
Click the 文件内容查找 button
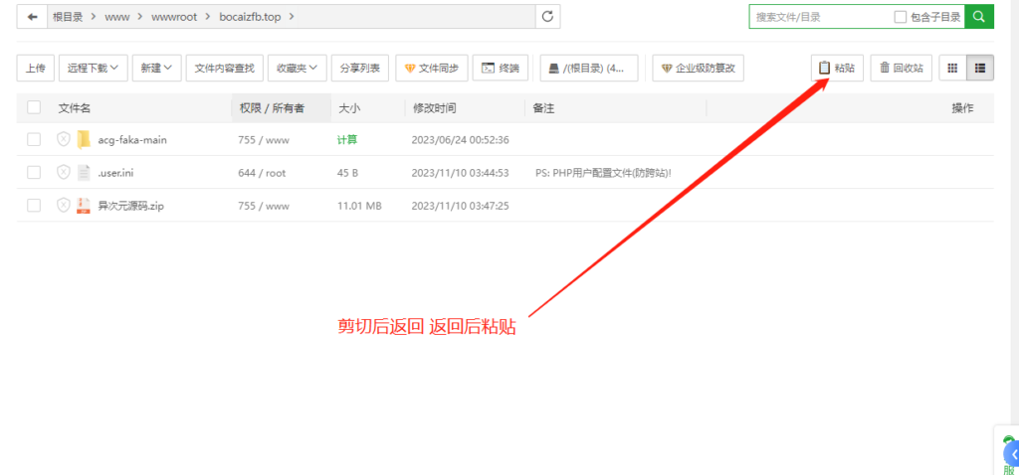[225, 69]
